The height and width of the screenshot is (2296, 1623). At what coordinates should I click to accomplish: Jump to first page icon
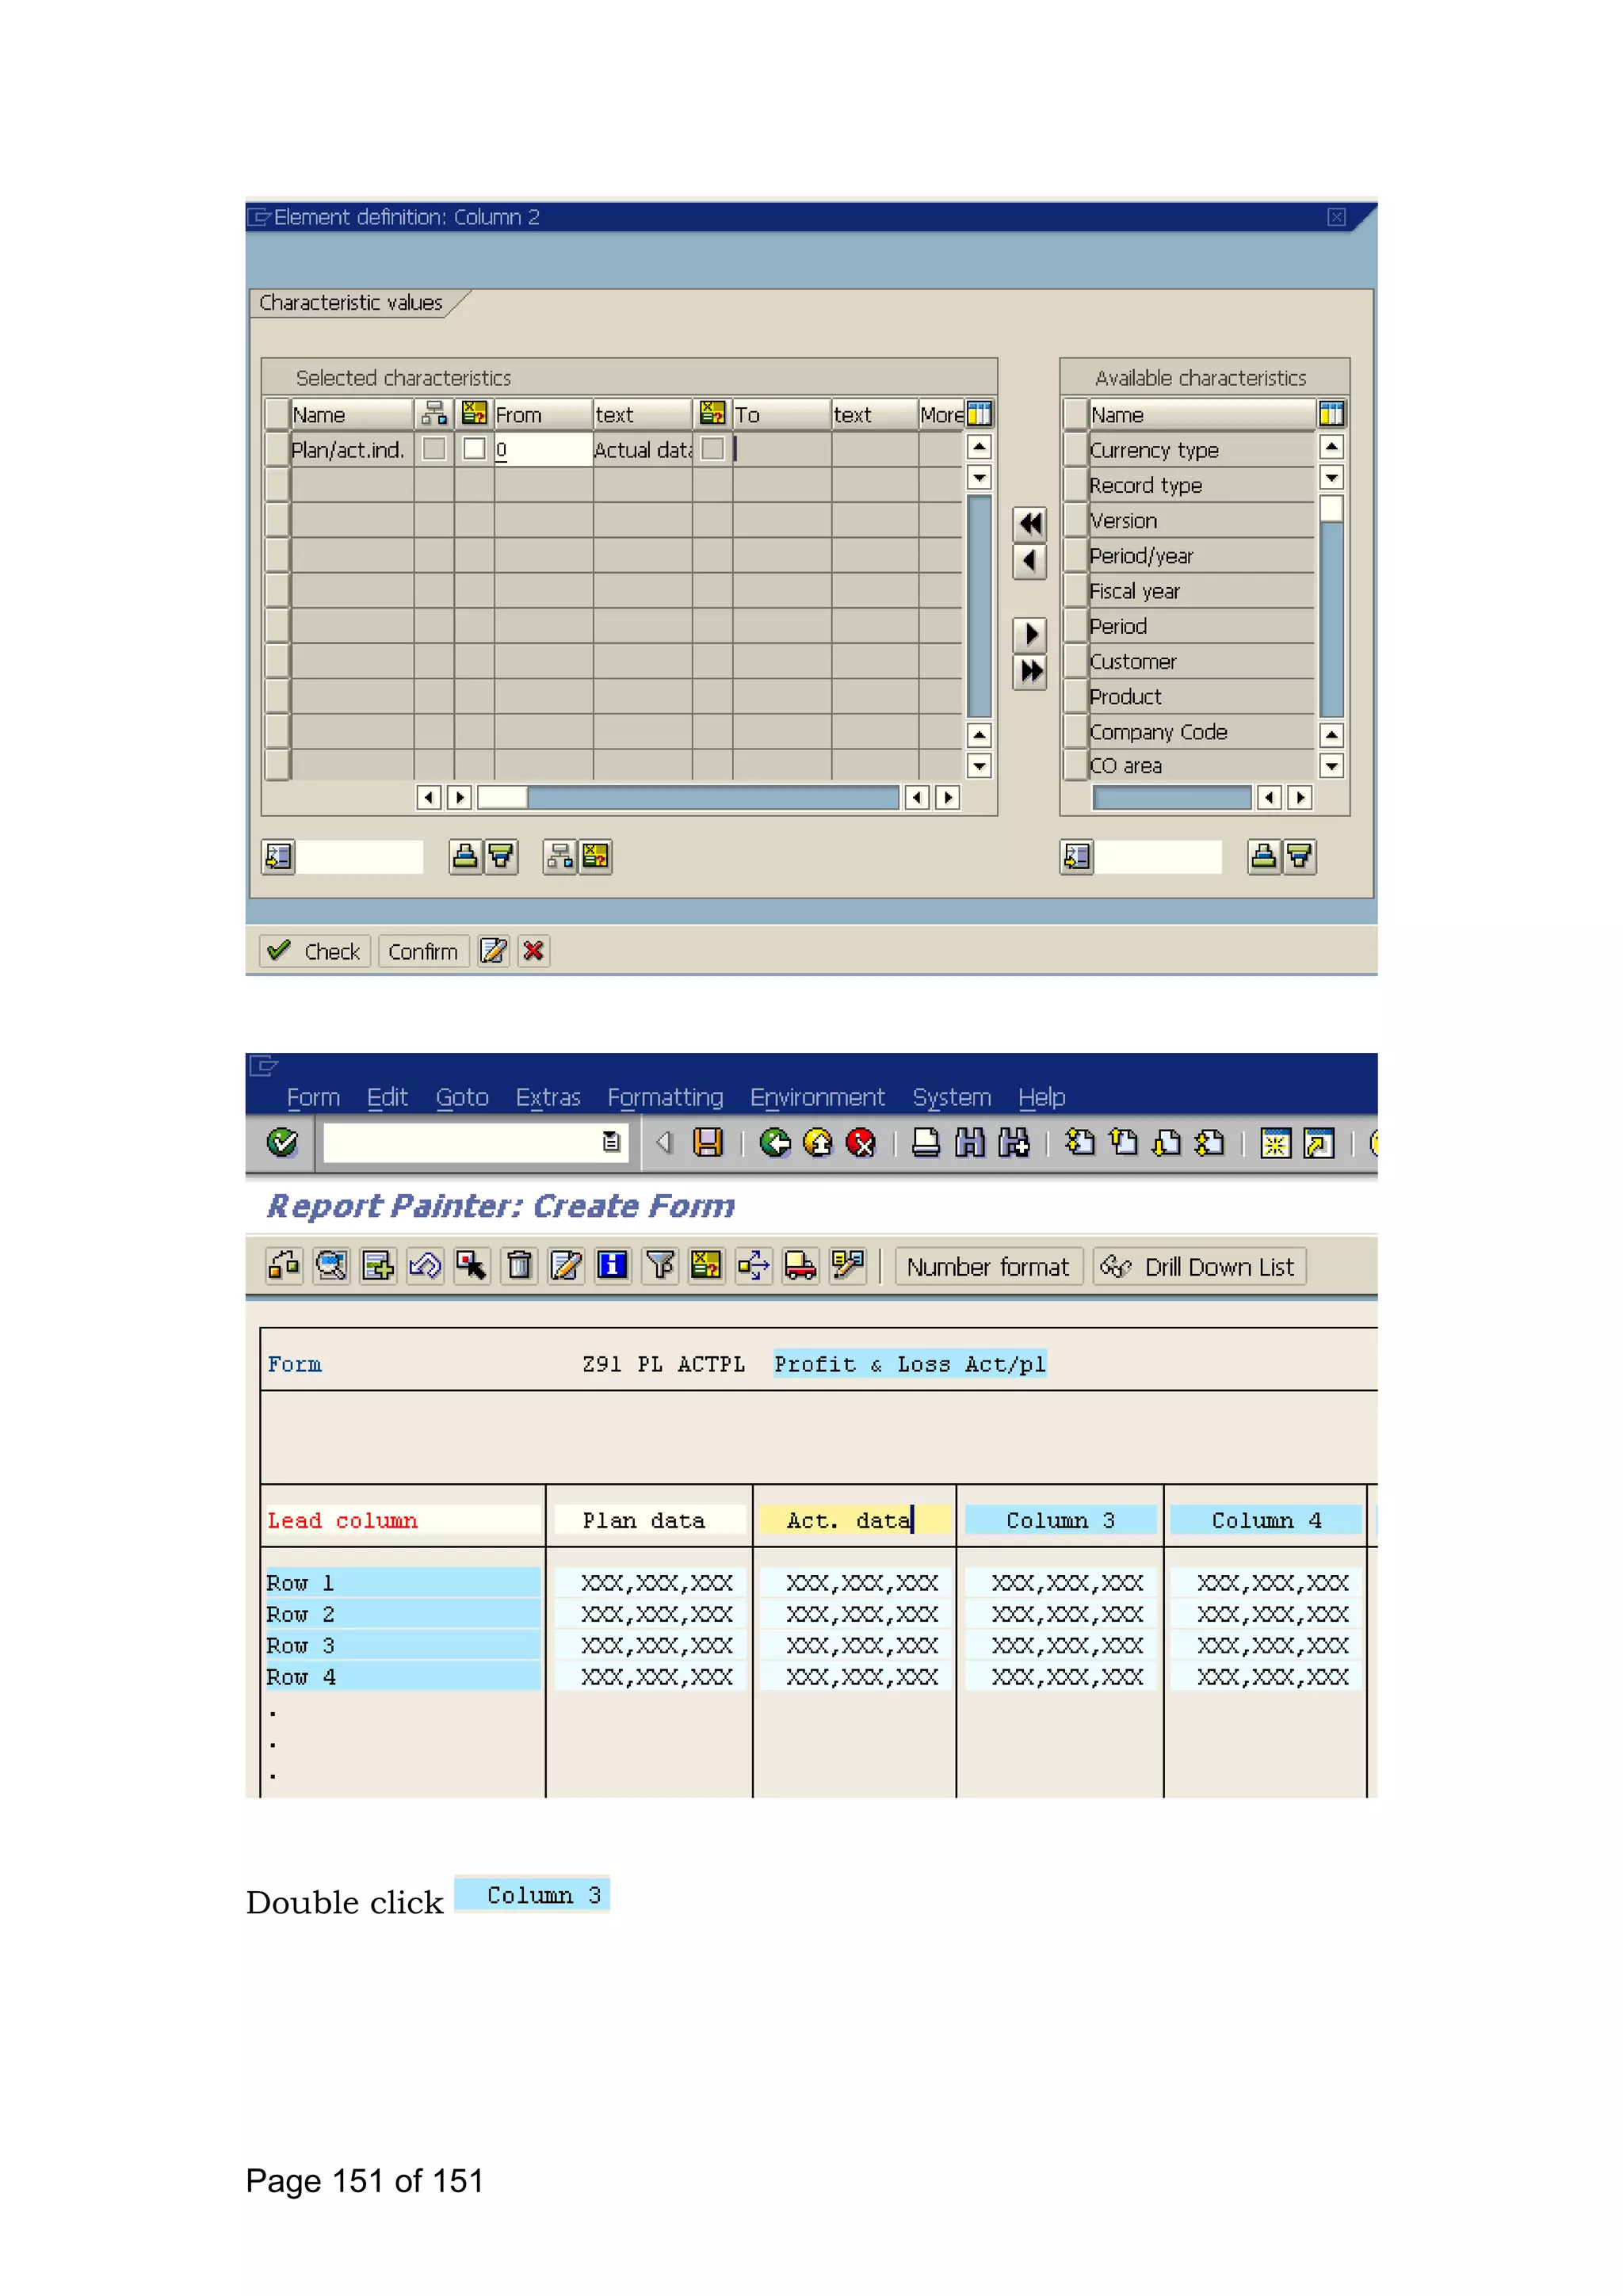click(x=1080, y=1142)
